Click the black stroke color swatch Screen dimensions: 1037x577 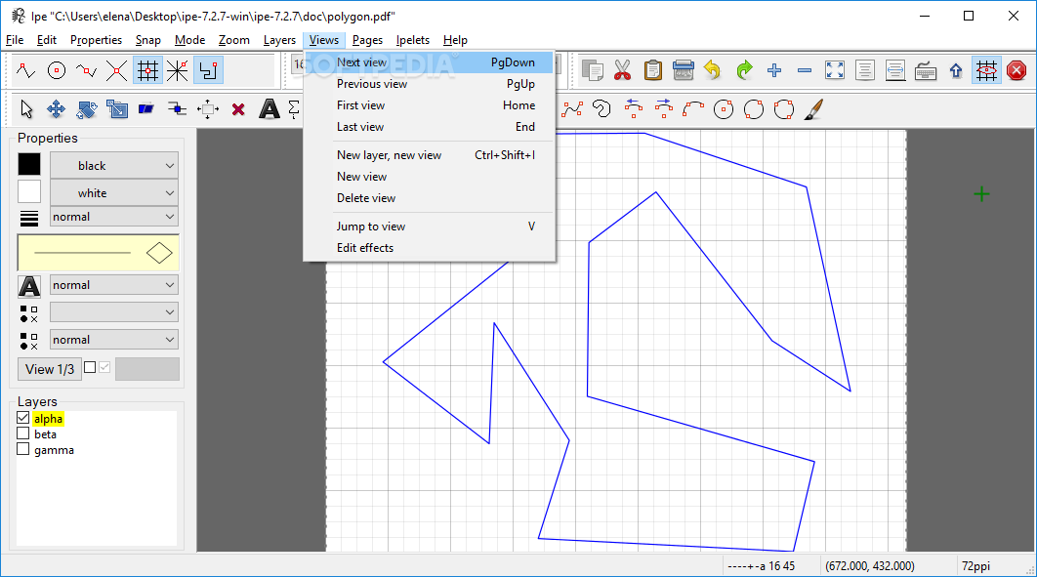click(29, 165)
